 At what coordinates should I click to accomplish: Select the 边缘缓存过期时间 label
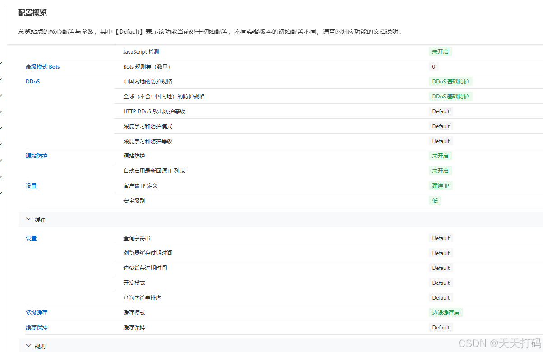(145, 268)
